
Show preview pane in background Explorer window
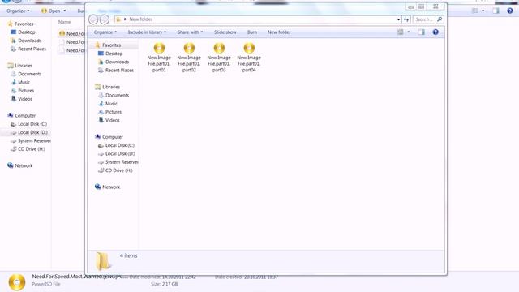(x=495, y=11)
